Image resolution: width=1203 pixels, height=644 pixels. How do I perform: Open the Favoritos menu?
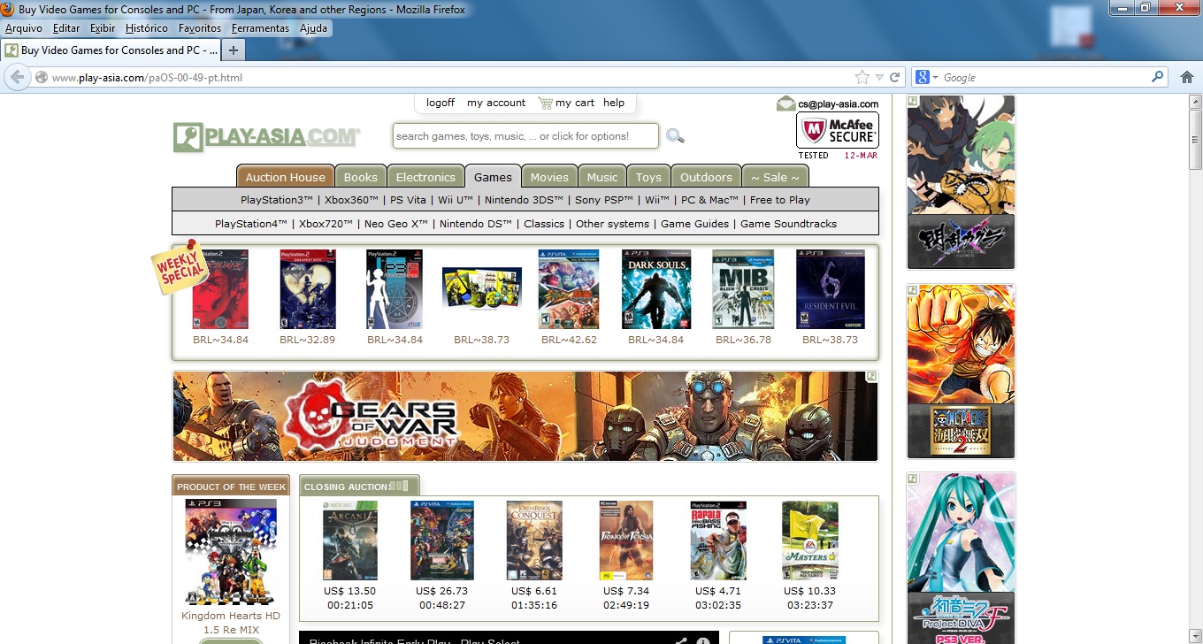point(200,28)
